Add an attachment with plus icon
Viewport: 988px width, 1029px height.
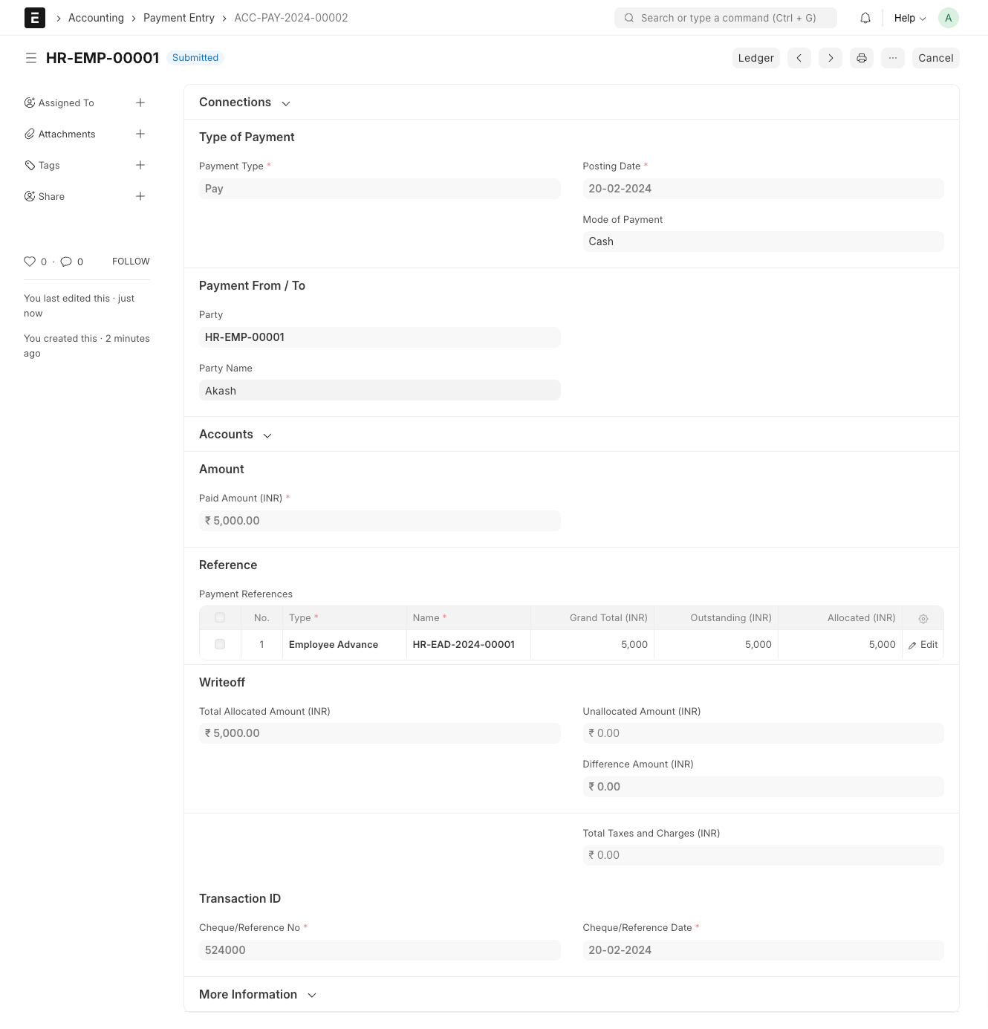[140, 134]
